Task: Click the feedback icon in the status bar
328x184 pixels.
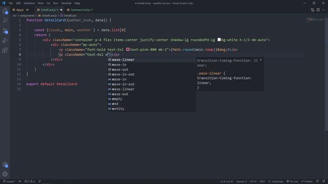Action: (318, 181)
